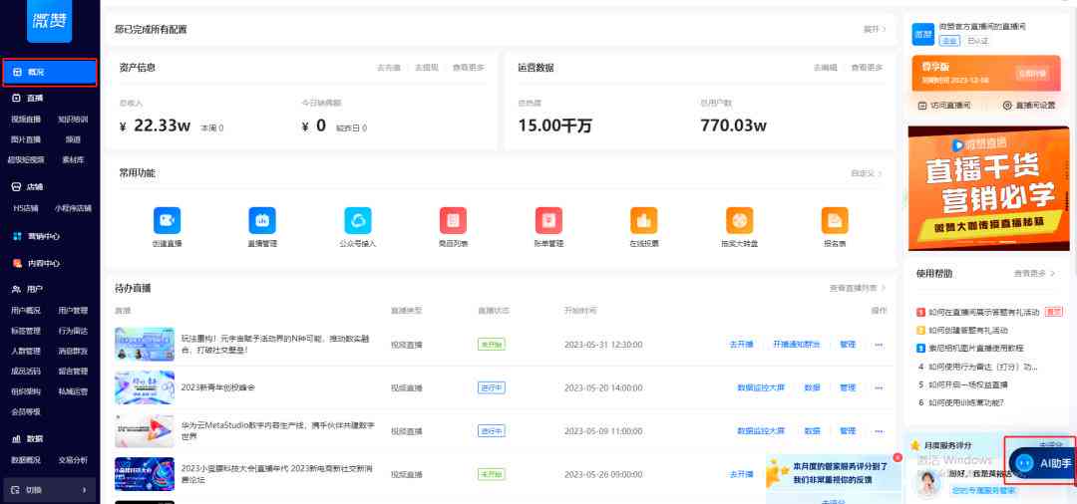Select 概况 overview in sidebar

pos(50,72)
